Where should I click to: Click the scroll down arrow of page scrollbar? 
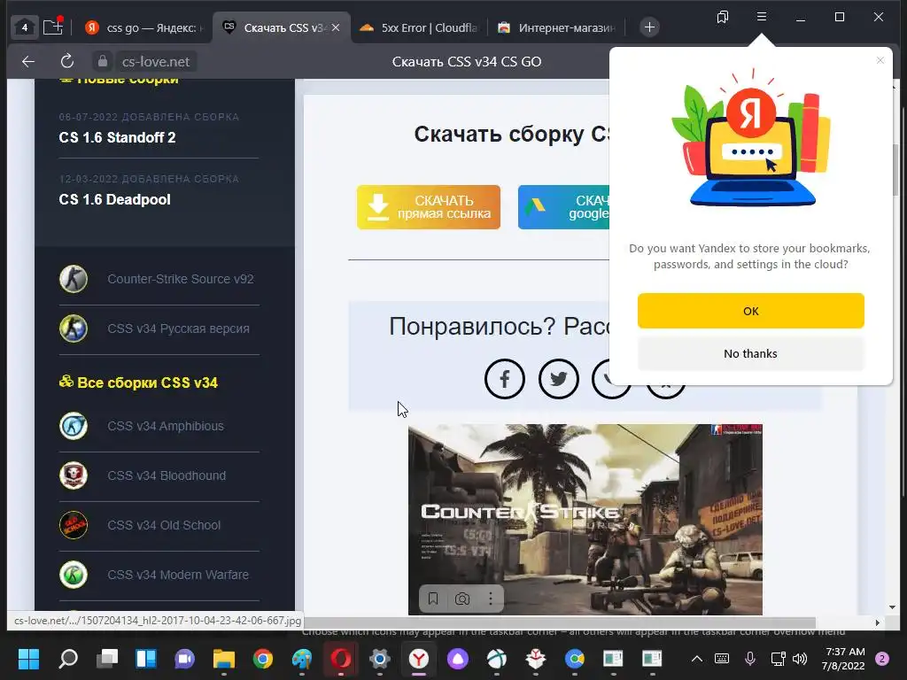tap(892, 607)
